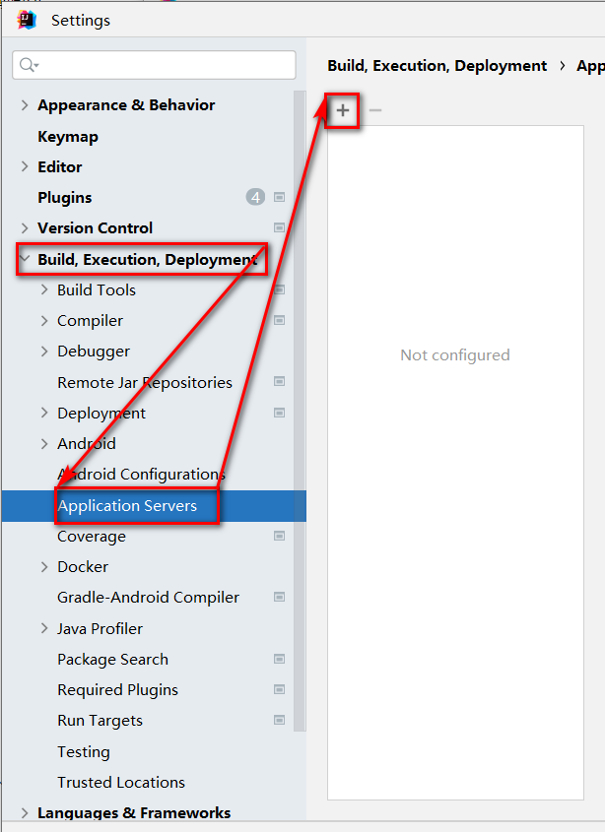The image size is (605, 832).
Task: Focus the settings search input field
Action: point(163,65)
